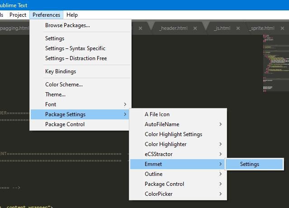Viewport: 289px width, 208px height.
Task: Close the _header.html tab
Action: [195, 28]
